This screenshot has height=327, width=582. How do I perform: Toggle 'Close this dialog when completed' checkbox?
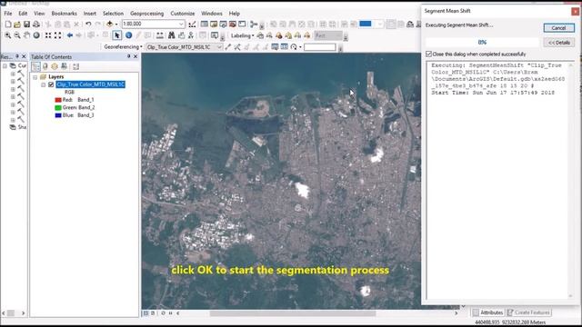[x=428, y=54]
